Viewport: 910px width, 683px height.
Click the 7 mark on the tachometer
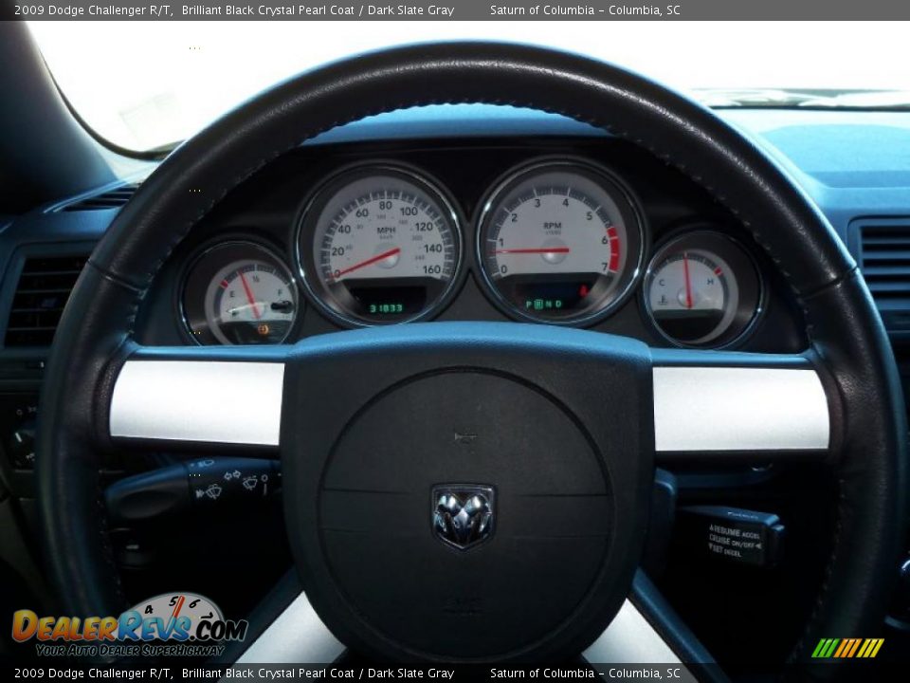click(604, 268)
